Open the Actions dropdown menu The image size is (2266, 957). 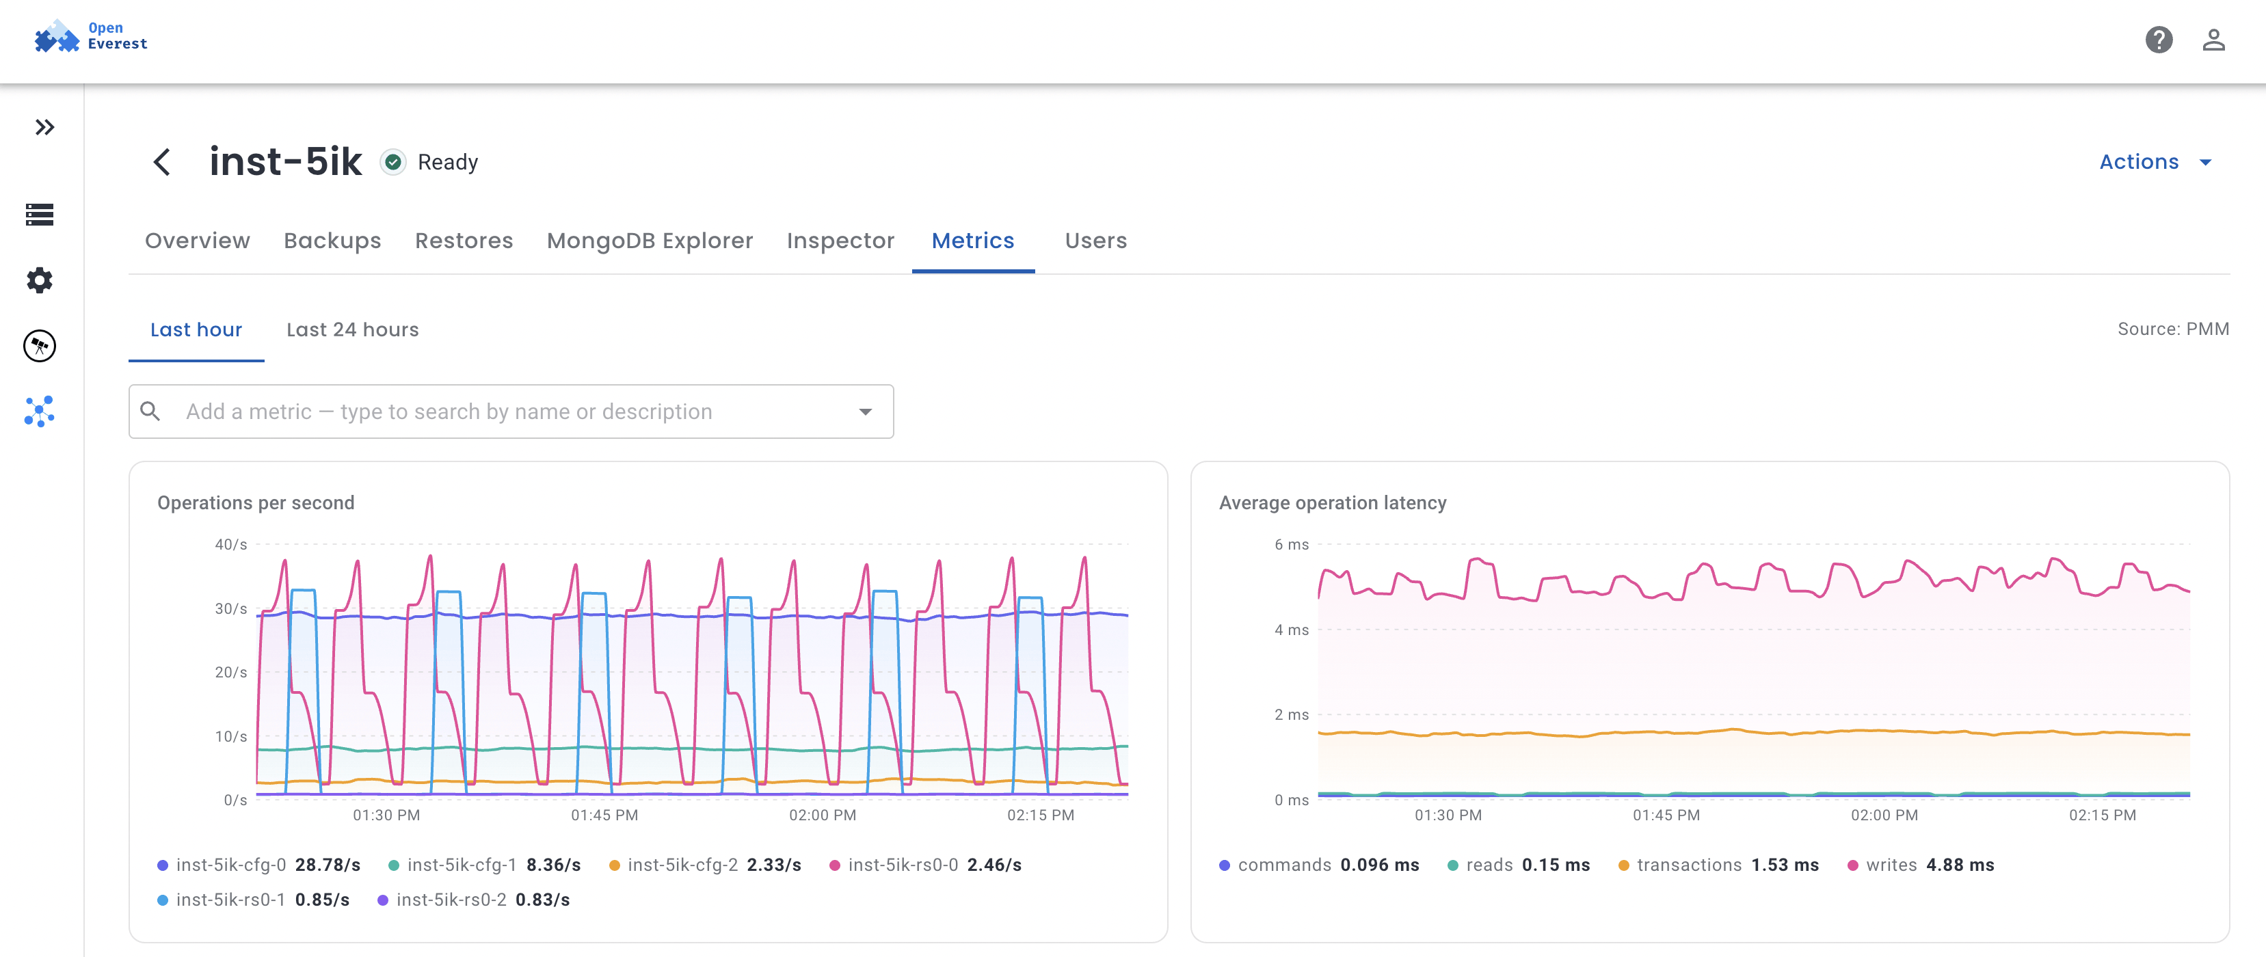[x=2155, y=162]
